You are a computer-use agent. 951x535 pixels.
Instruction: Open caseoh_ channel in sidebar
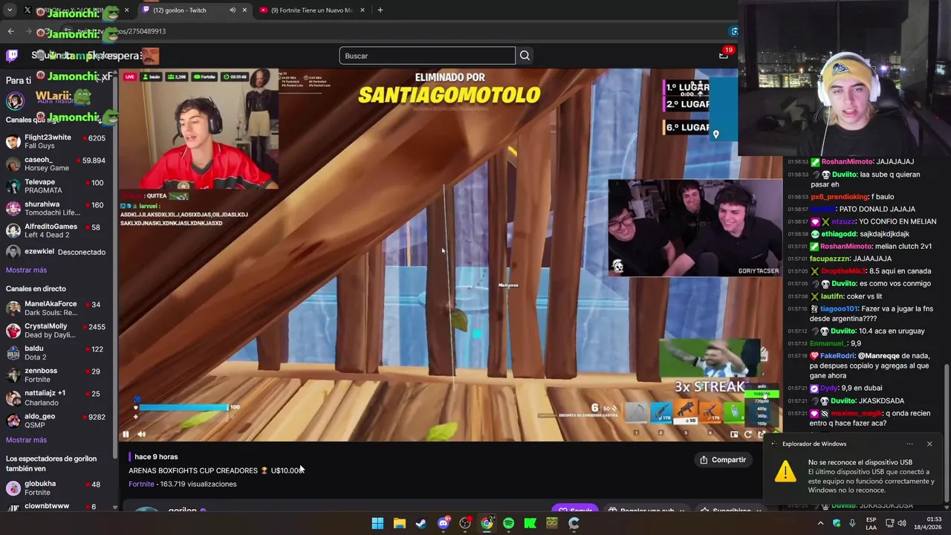[56, 163]
